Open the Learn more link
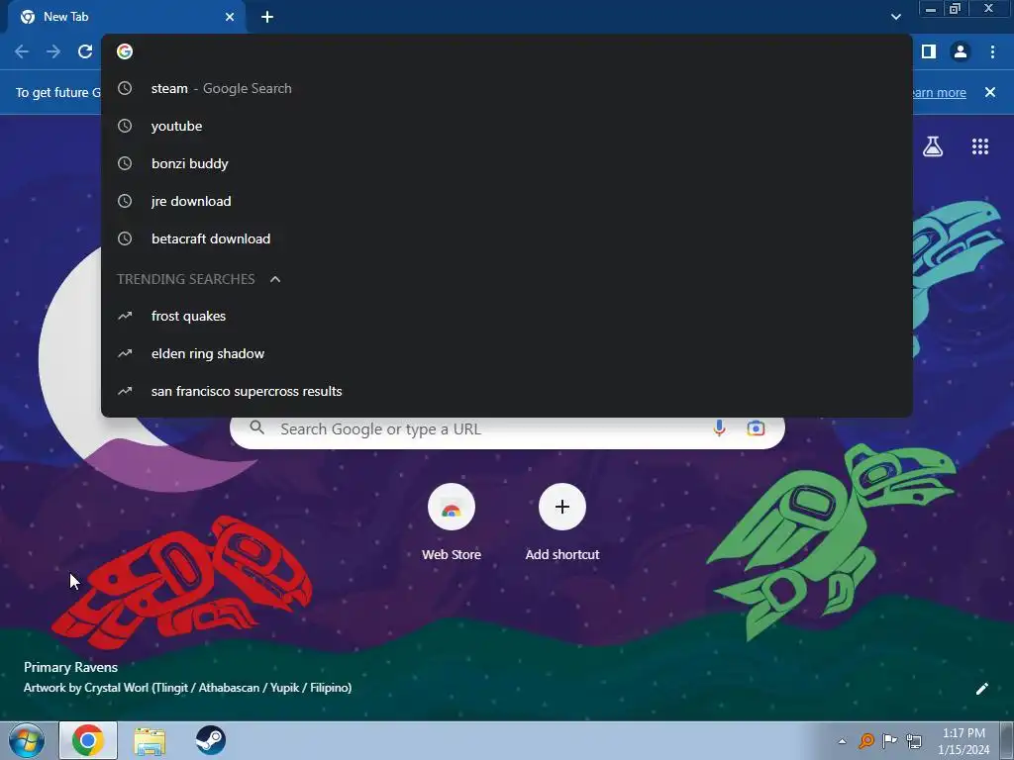Viewport: 1014px width, 760px height. pyautogui.click(x=939, y=92)
